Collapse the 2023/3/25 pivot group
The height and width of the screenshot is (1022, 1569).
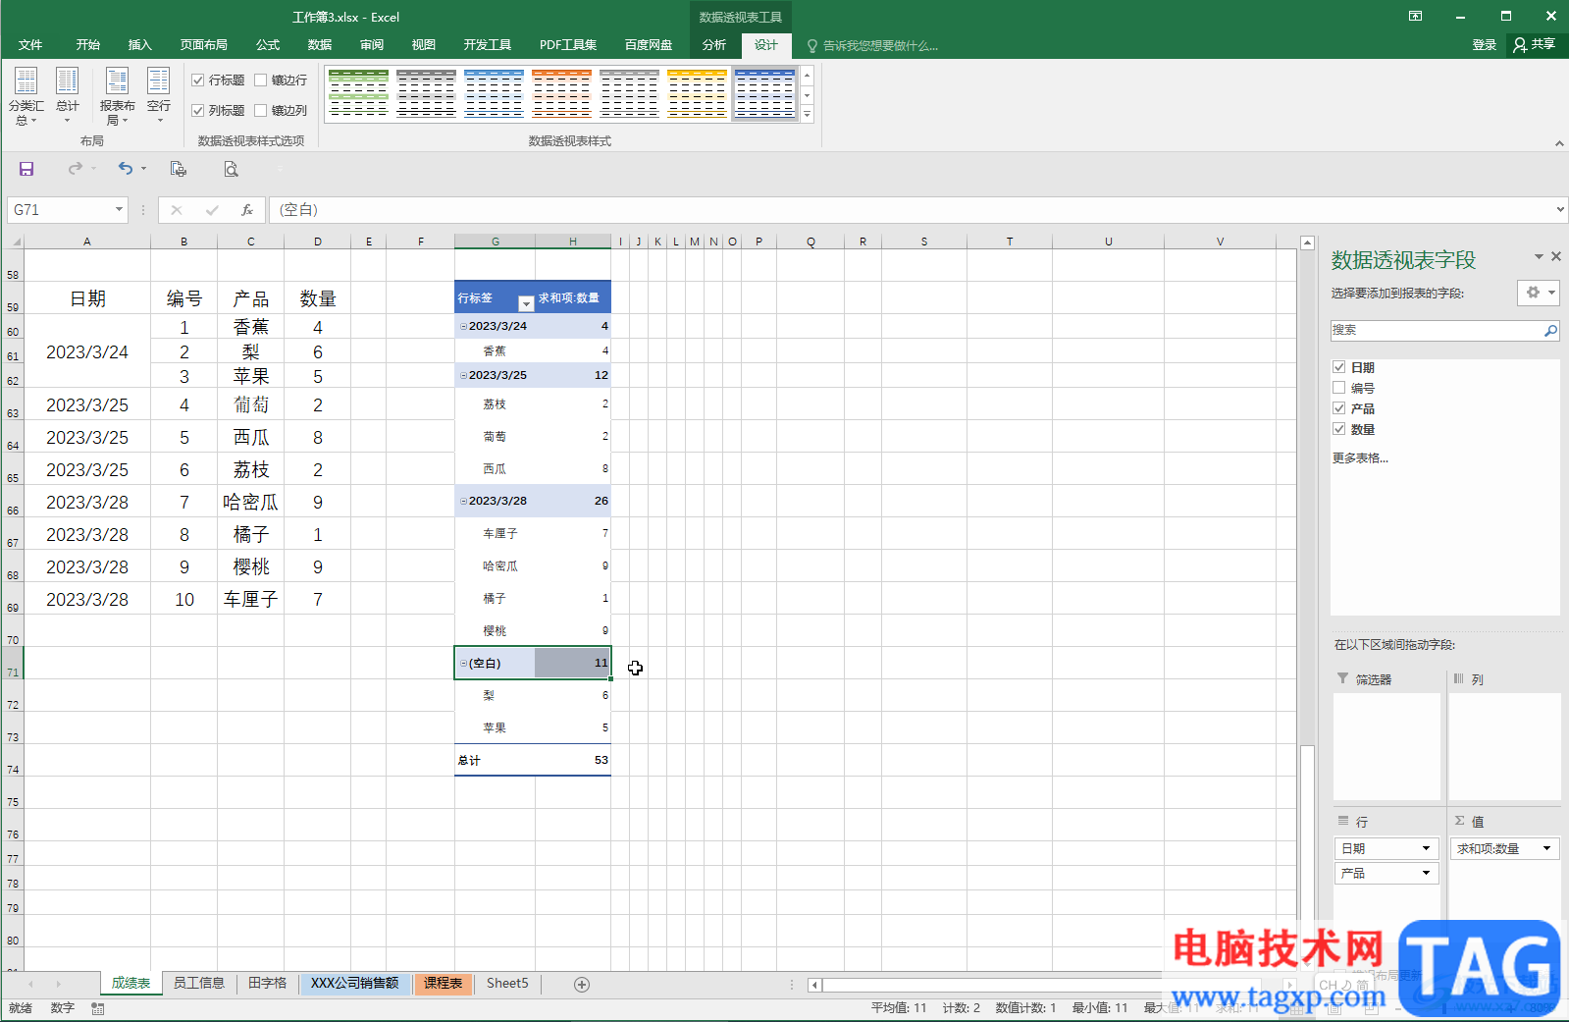(463, 375)
